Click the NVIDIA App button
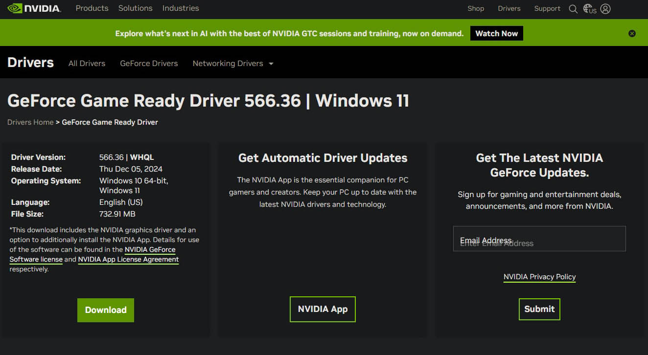Viewport: 648px width, 355px height. tap(323, 309)
